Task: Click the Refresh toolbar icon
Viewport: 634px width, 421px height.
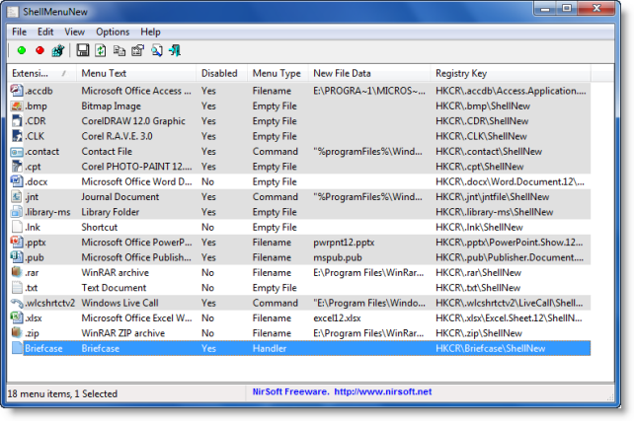Action: click(101, 50)
